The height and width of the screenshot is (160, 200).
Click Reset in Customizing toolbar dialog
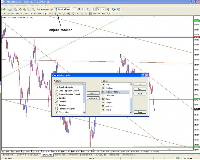point(140,94)
